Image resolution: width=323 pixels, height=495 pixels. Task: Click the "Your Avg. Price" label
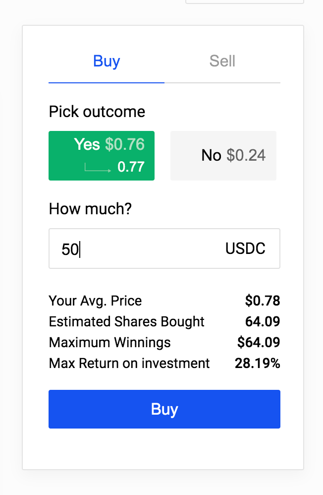tap(95, 301)
